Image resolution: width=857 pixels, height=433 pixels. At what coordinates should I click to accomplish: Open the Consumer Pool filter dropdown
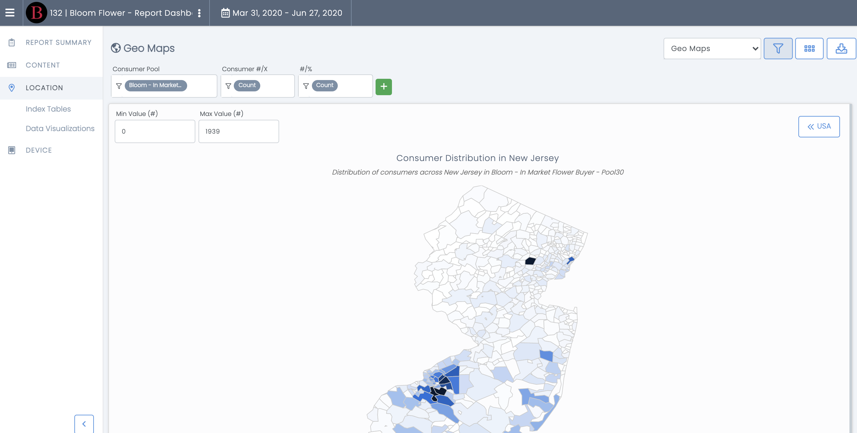pyautogui.click(x=164, y=85)
